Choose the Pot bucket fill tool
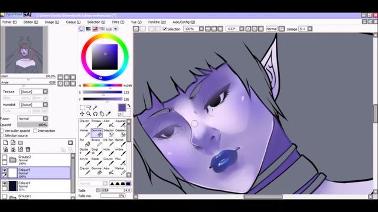 pos(85,143)
